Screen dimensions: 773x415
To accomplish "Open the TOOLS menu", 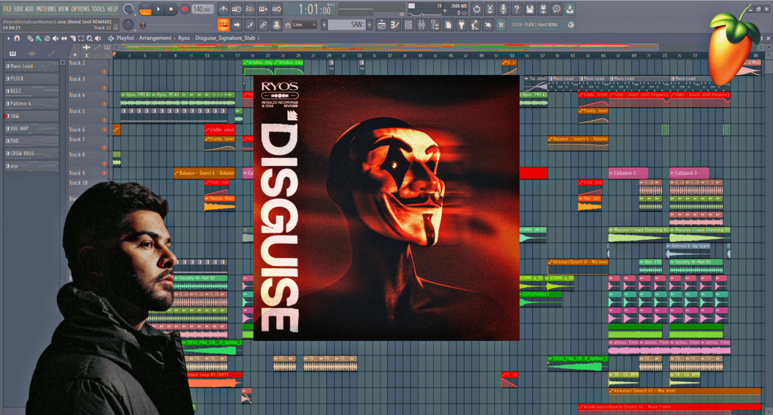I will [x=98, y=9].
